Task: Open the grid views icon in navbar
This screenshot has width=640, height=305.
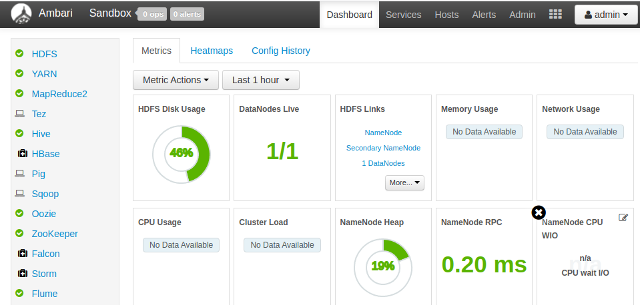Action: pyautogui.click(x=555, y=14)
